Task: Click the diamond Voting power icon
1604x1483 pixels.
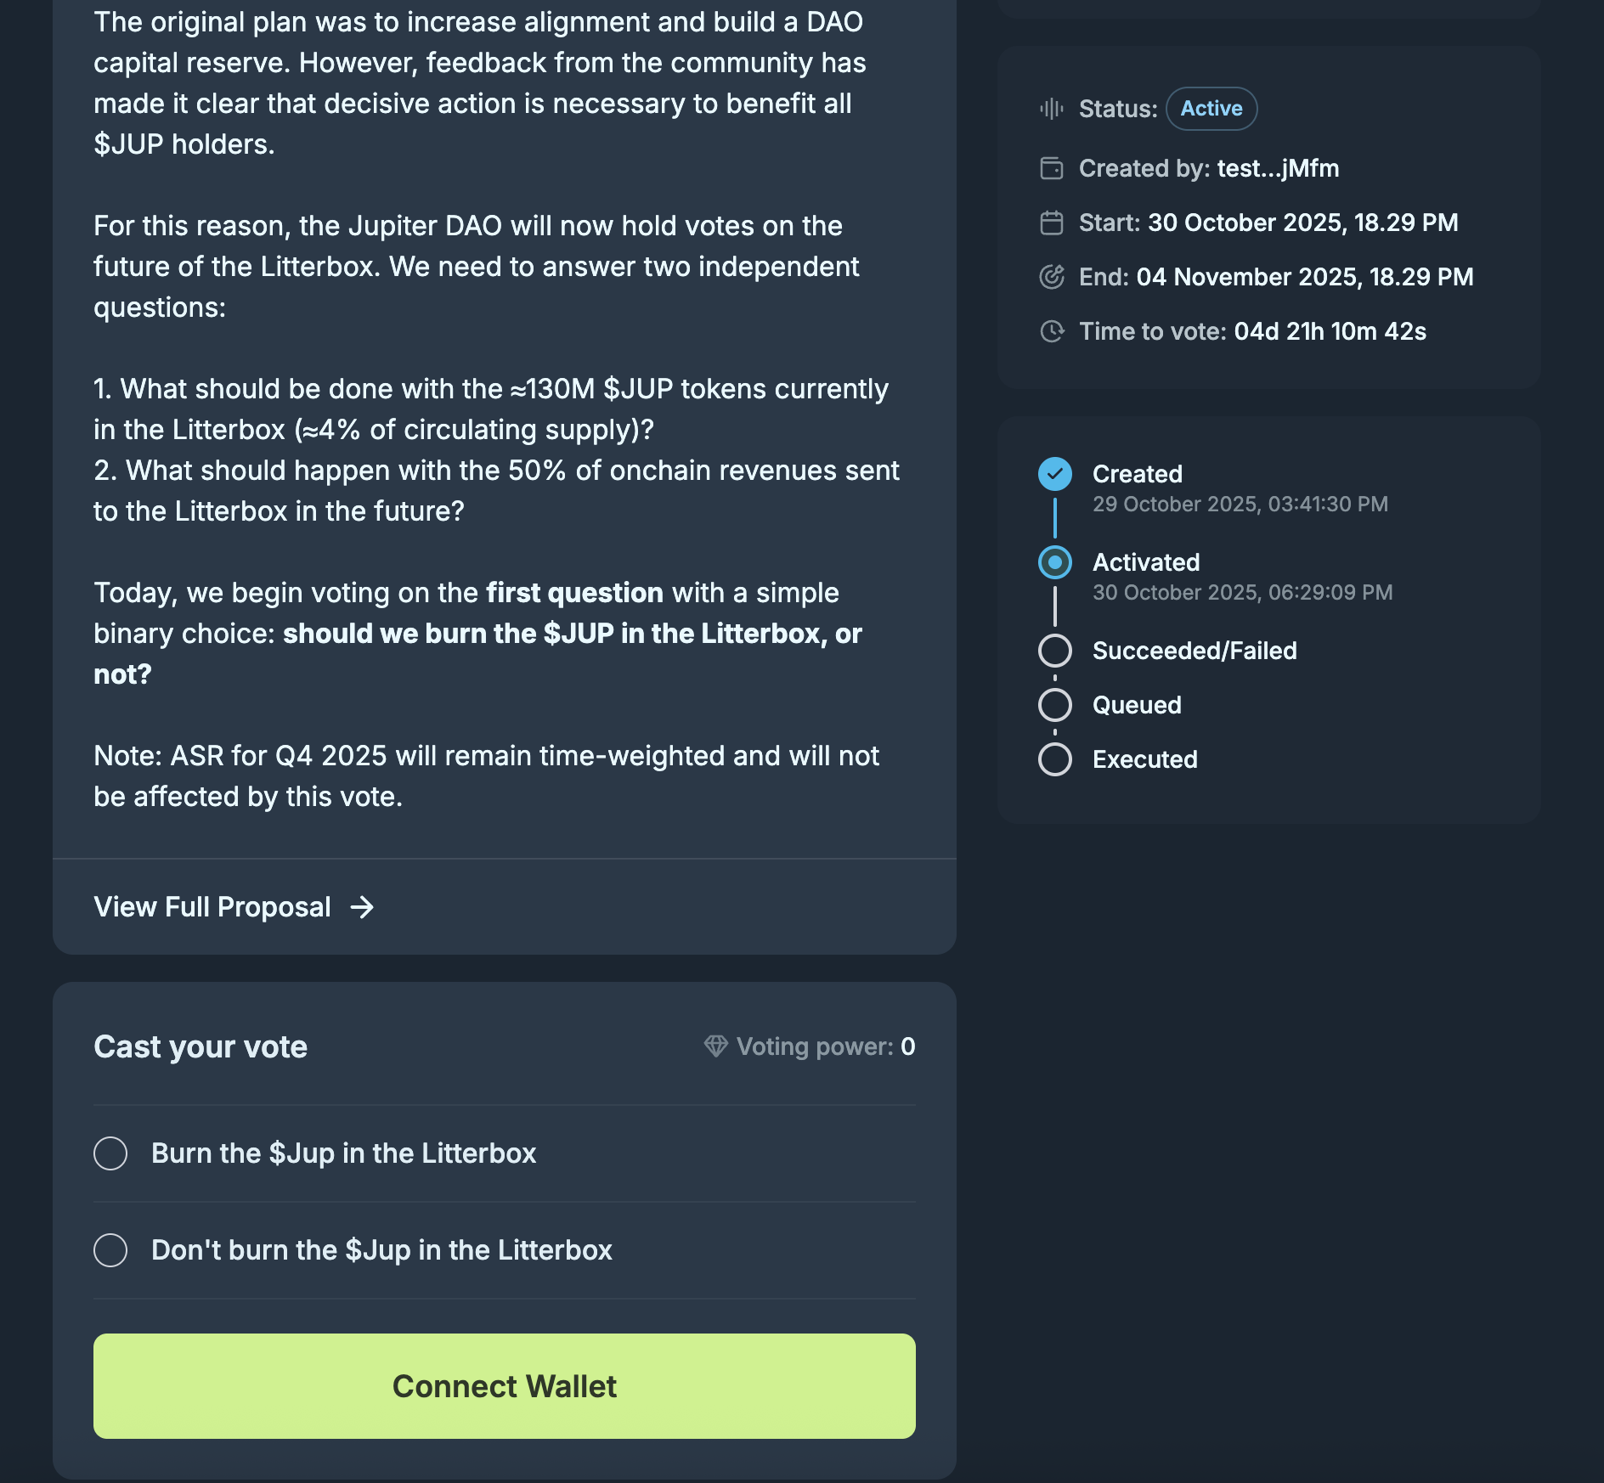Action: click(715, 1046)
